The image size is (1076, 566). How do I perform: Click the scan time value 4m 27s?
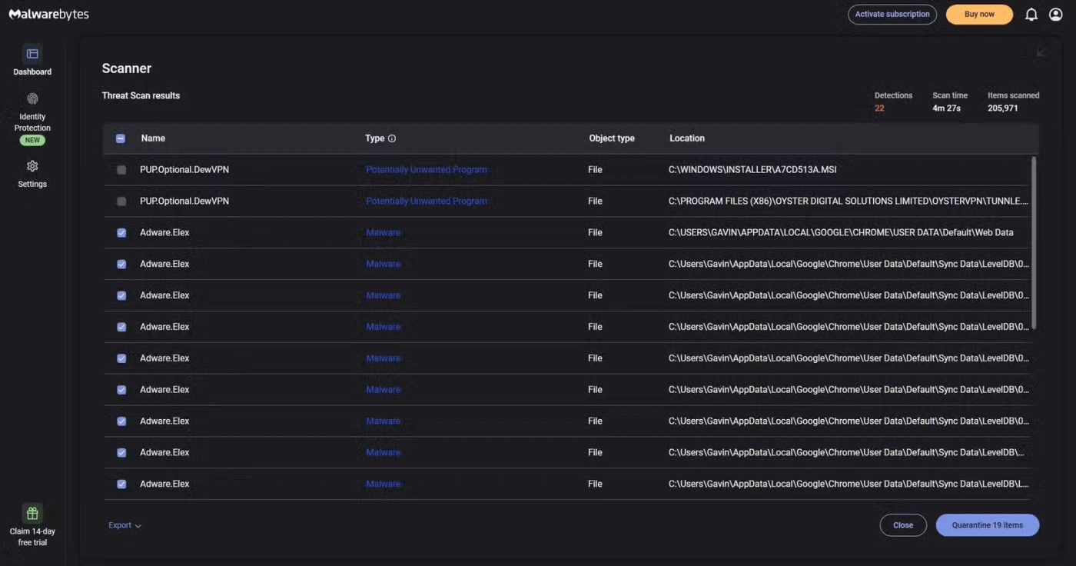click(x=947, y=108)
